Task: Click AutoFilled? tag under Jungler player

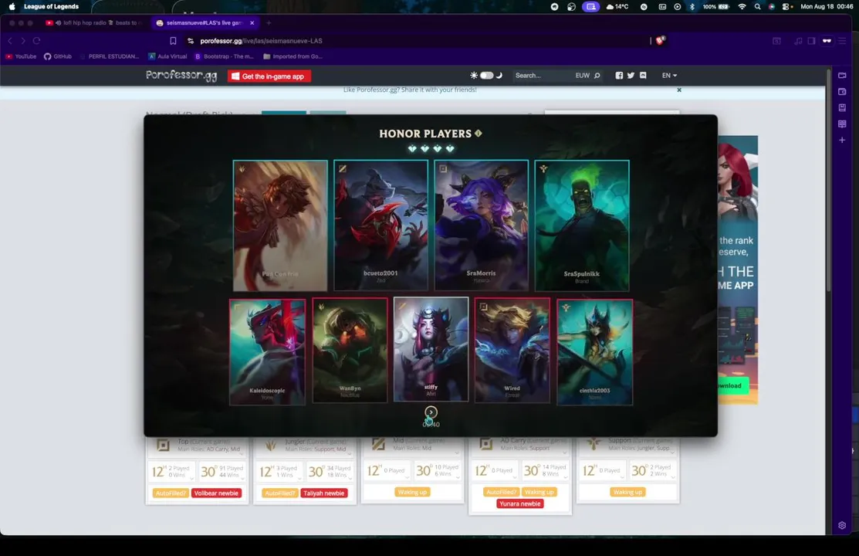Action: point(279,493)
